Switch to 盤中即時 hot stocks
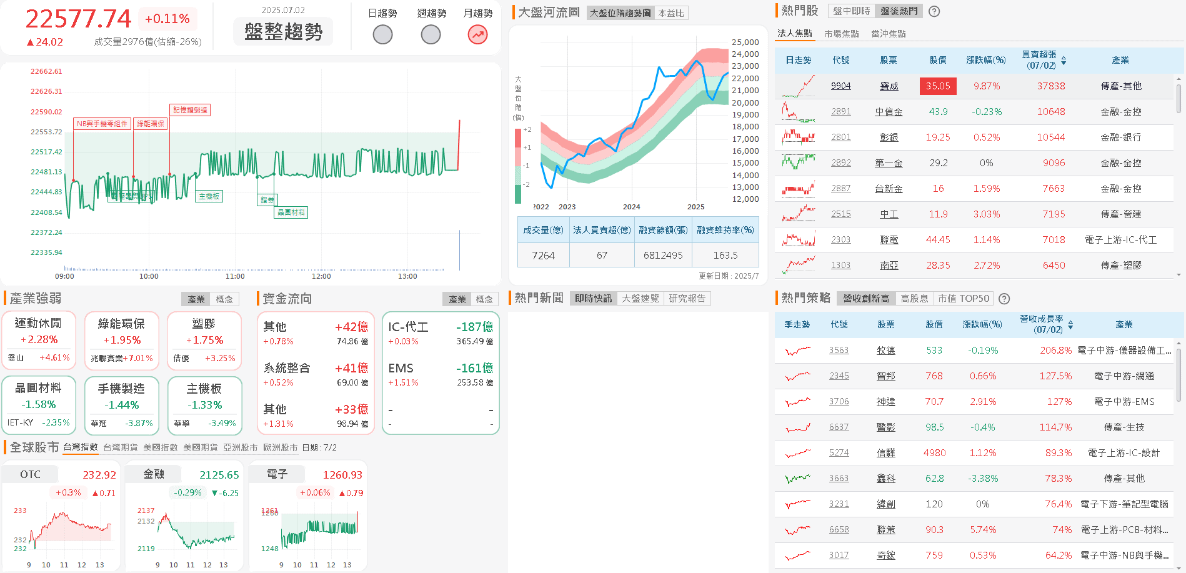Screen dimensions: 1186x573 coord(851,11)
